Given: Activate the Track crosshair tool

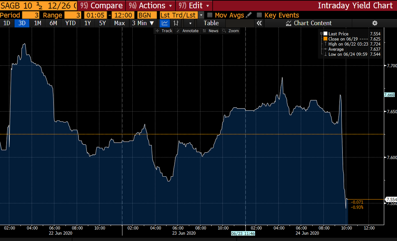Looking at the screenshot, I should pos(164,31).
